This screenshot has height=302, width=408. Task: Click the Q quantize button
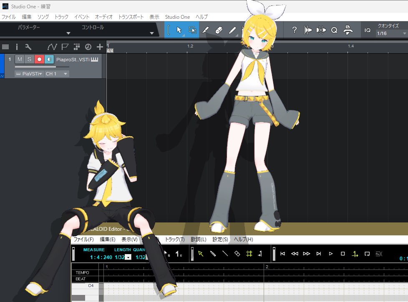tap(334, 30)
